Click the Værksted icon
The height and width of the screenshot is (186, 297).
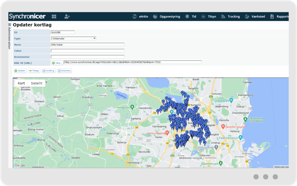pyautogui.click(x=247, y=16)
